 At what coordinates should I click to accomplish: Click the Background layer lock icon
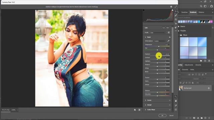point(209,88)
